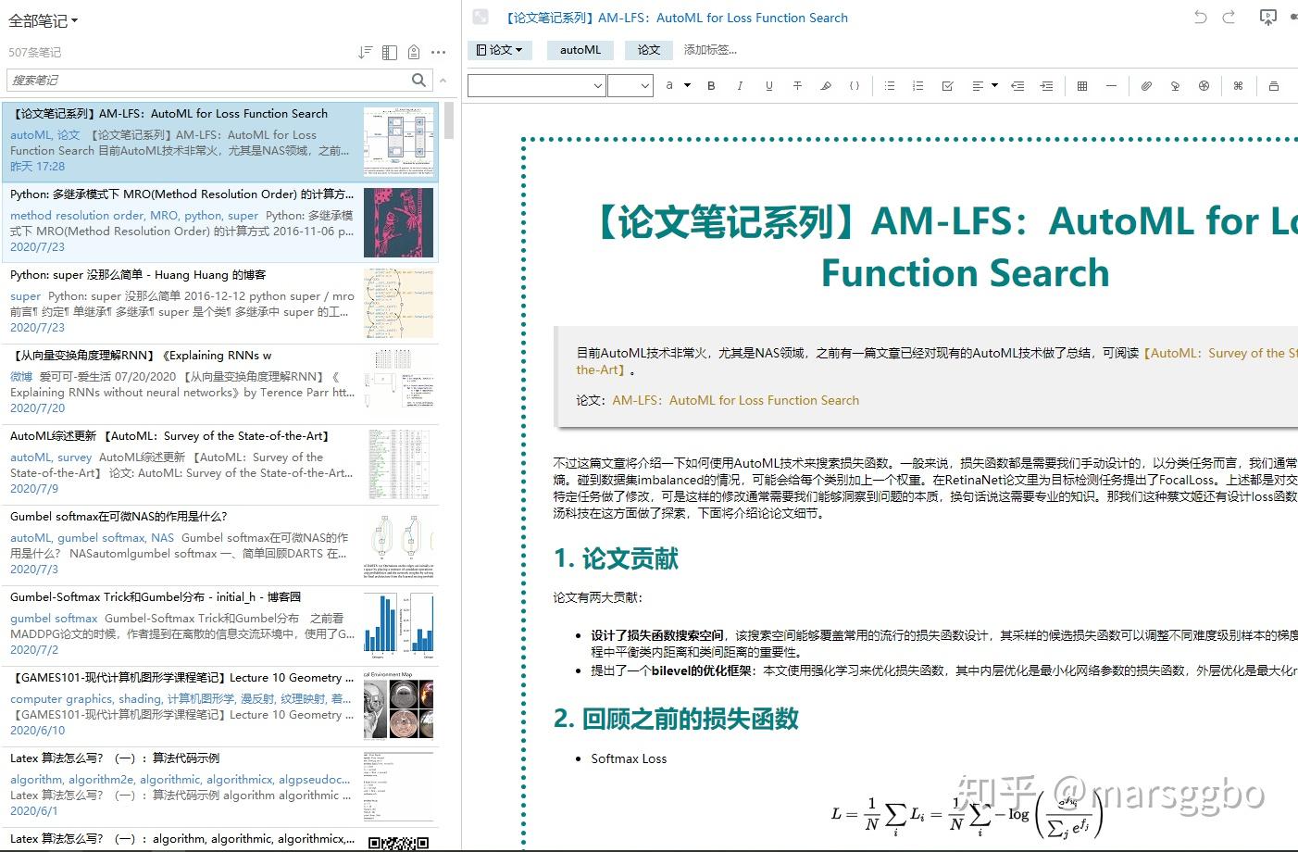The height and width of the screenshot is (852, 1298).
Task: Insert a horizontal rule
Action: pos(1111,86)
